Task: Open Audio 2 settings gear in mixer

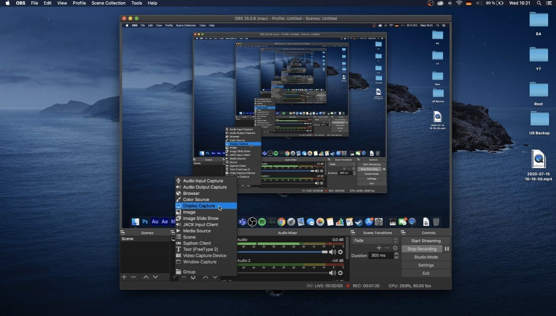Action: 340,273
